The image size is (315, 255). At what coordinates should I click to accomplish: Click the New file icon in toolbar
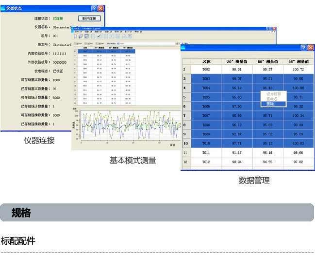coord(75,36)
